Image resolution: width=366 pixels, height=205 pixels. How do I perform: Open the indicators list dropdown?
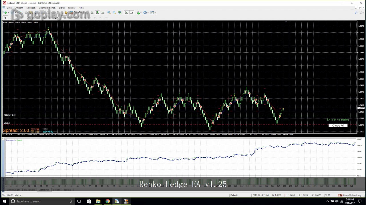[x=139, y=13]
